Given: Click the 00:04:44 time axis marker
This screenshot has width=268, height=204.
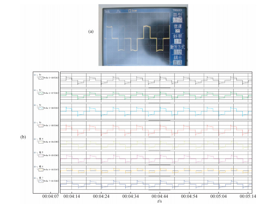Looking at the screenshot, I should pos(160,196).
